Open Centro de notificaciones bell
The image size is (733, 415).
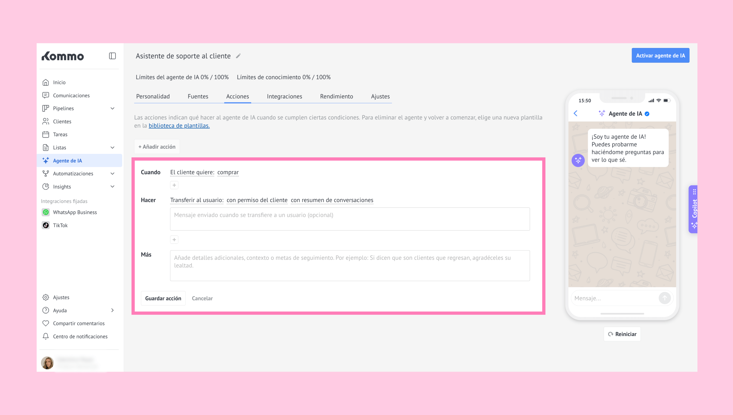(46, 336)
